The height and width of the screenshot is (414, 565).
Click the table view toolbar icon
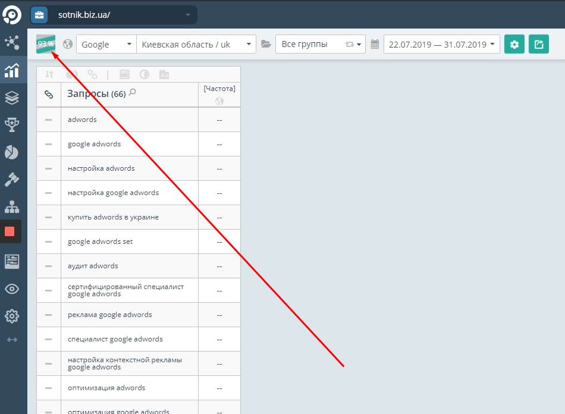pos(125,74)
